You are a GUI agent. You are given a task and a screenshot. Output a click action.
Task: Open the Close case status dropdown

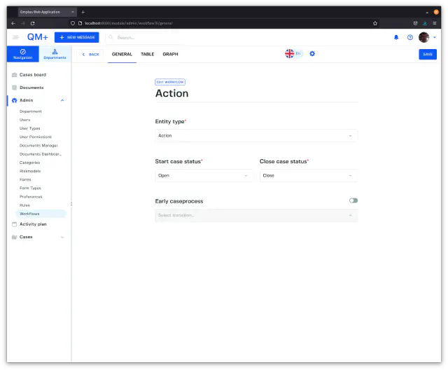point(309,175)
